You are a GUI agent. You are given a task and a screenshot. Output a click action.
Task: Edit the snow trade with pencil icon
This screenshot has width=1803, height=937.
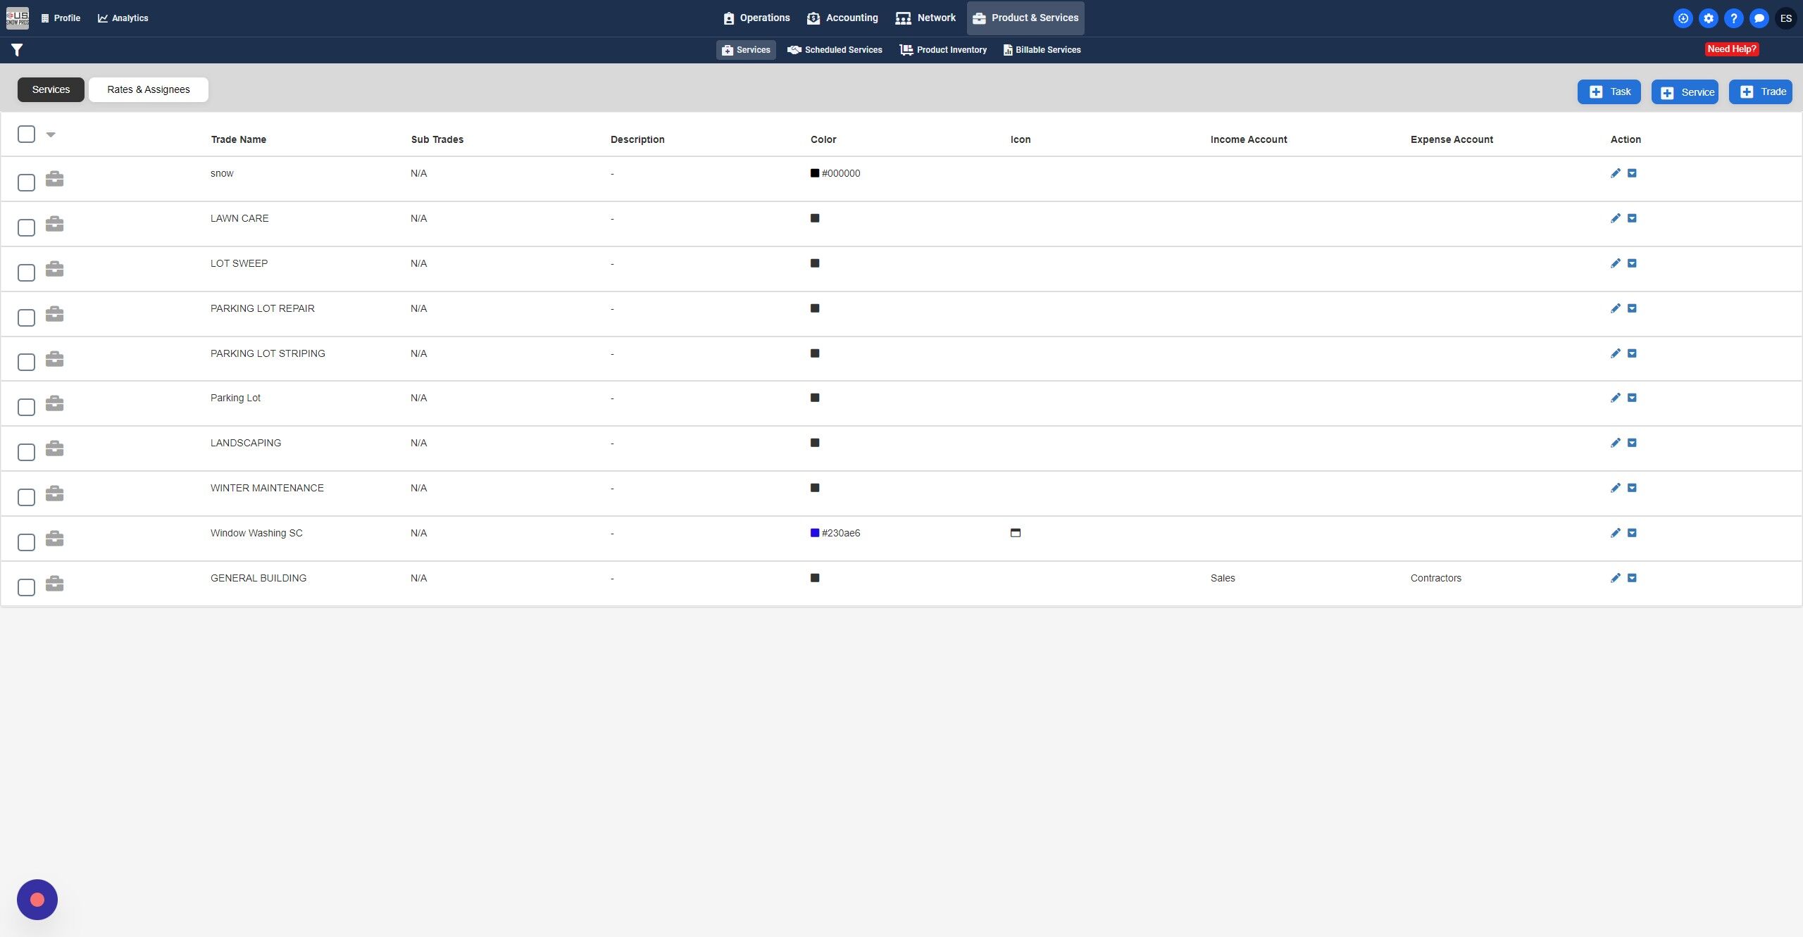tap(1616, 173)
